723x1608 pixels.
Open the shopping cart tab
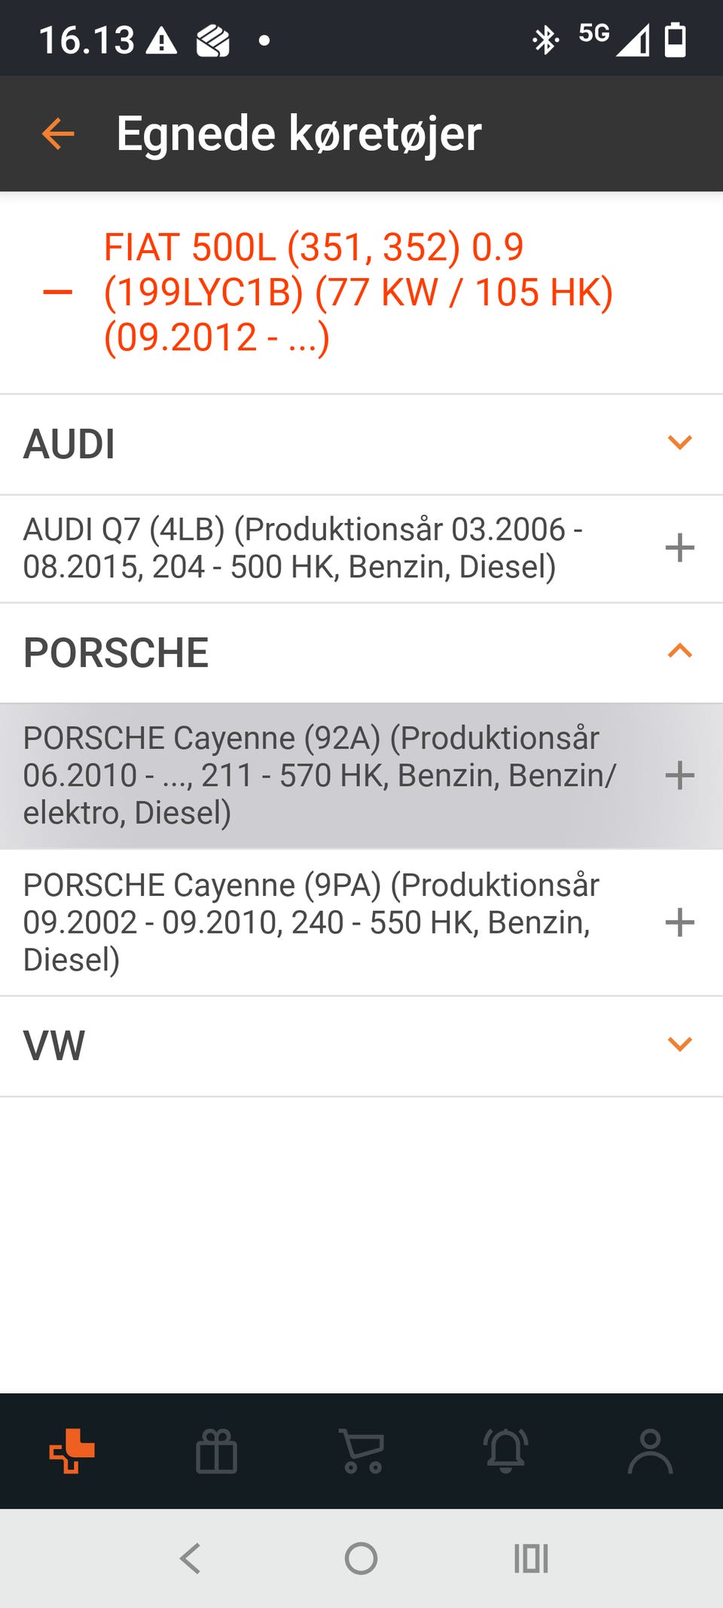pos(362,1451)
